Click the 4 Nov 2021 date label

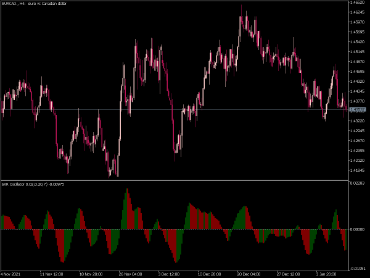[11, 274]
